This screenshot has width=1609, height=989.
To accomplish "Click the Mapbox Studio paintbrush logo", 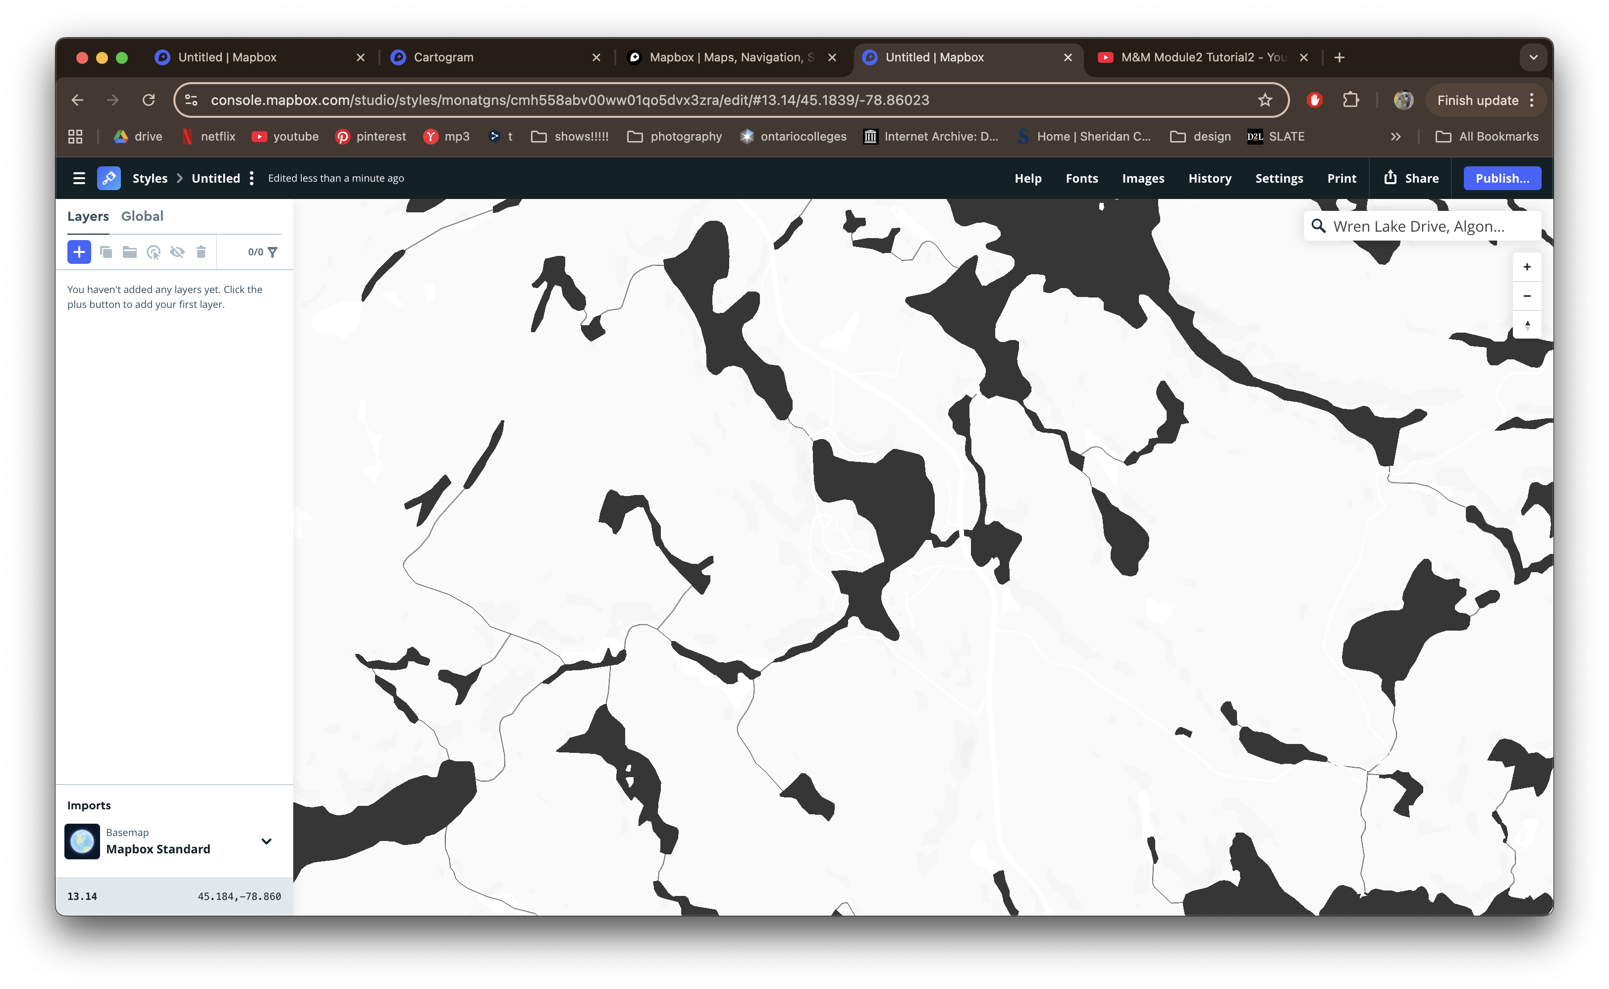I will (108, 178).
